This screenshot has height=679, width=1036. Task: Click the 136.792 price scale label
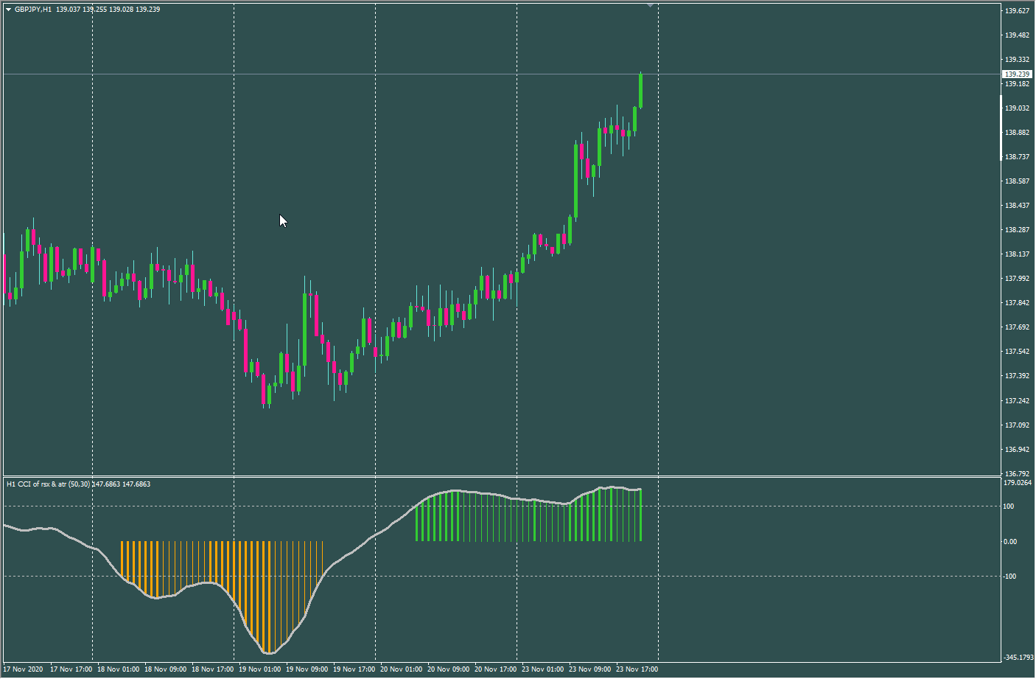(1017, 474)
